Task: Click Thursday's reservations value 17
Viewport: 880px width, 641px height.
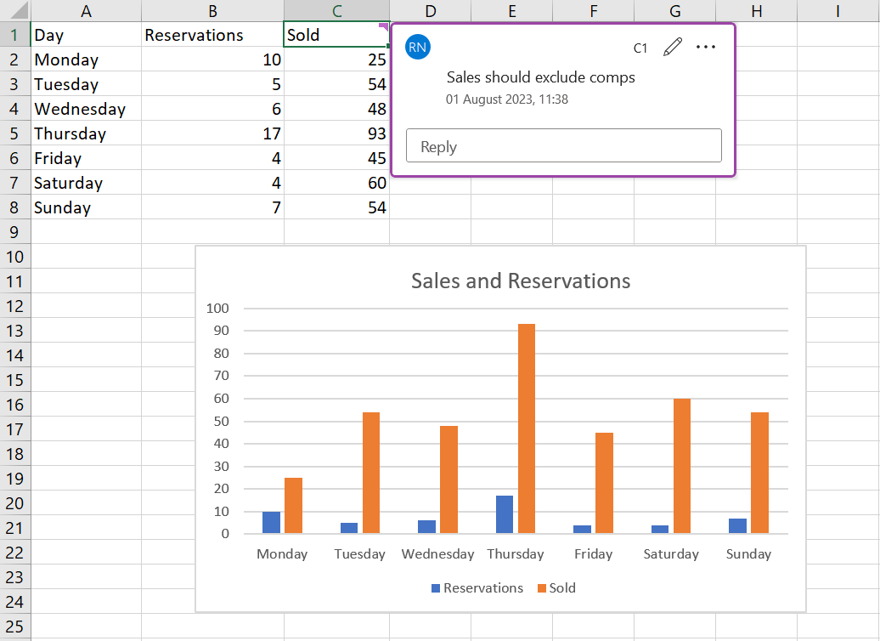Action: 212,133
